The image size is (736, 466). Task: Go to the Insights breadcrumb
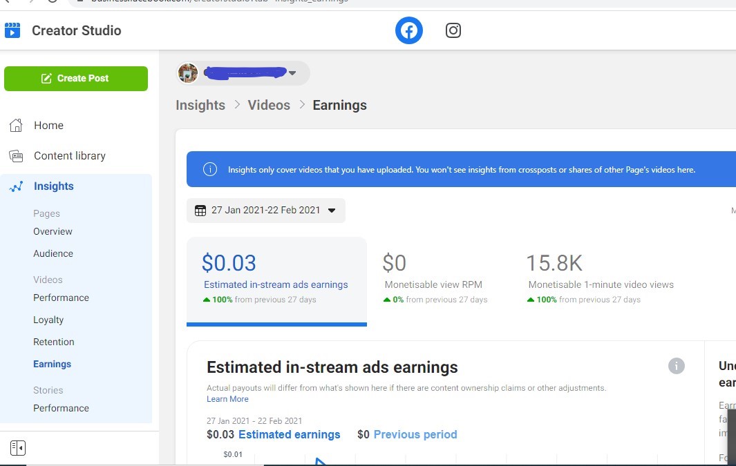point(200,105)
